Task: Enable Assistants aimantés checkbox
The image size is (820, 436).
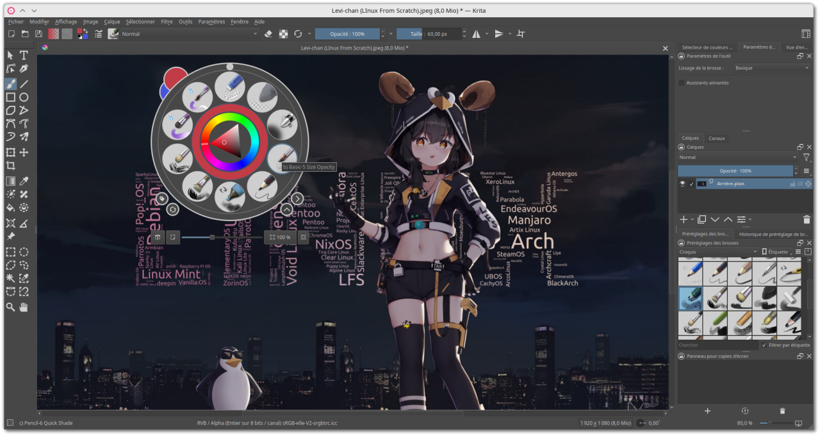Action: [682, 83]
